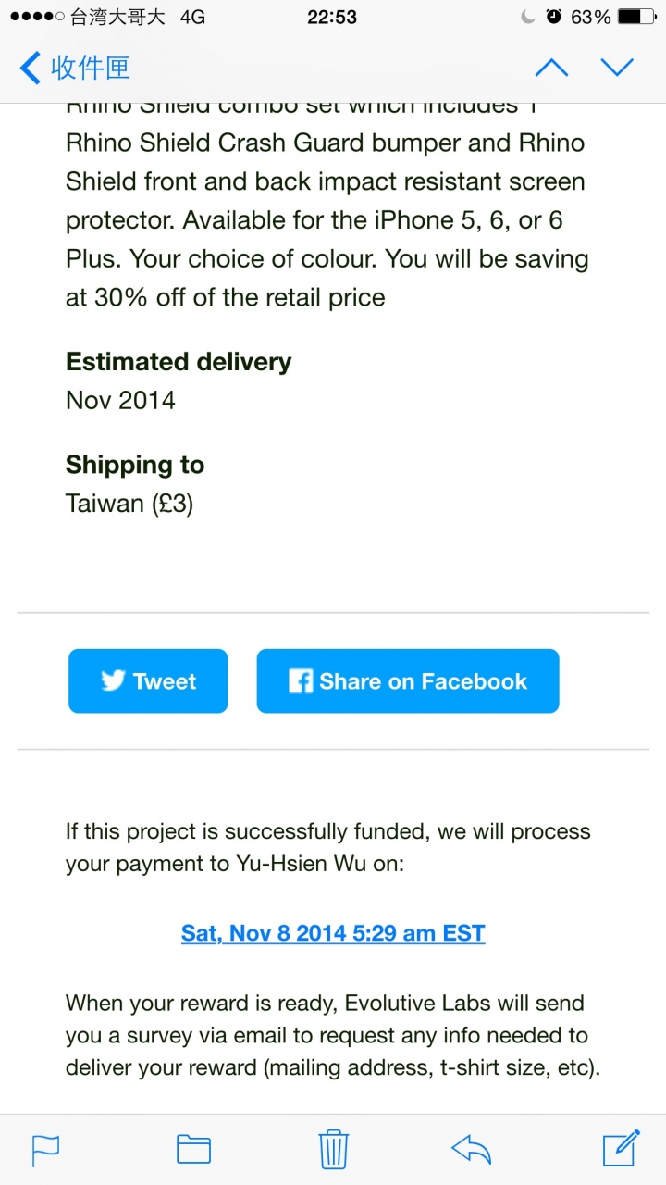Tap the battery indicator in status bar

pos(636,17)
